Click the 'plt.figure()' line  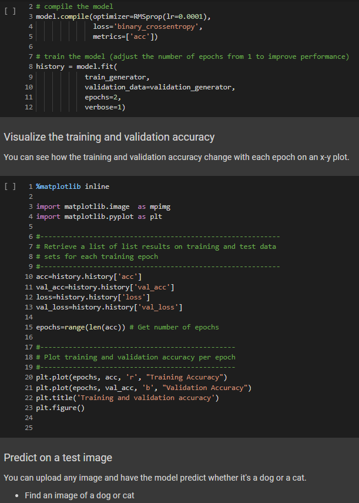60,408
